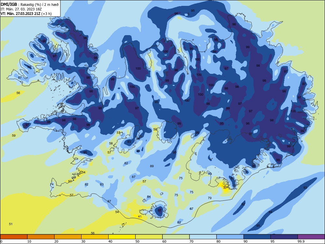Select the '74' value on the southwest peninsula
Image resolution: width=325 pixels, height=244 pixels.
(x=52, y=184)
